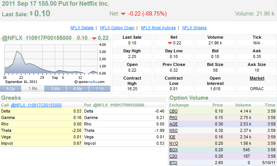Click the page title 2011 Sep 17 155.00 Put

(56, 3)
